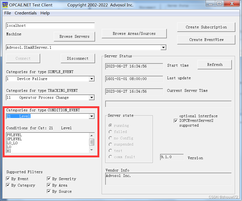
Task: Select the no Config server state radio
Action: coord(110,138)
